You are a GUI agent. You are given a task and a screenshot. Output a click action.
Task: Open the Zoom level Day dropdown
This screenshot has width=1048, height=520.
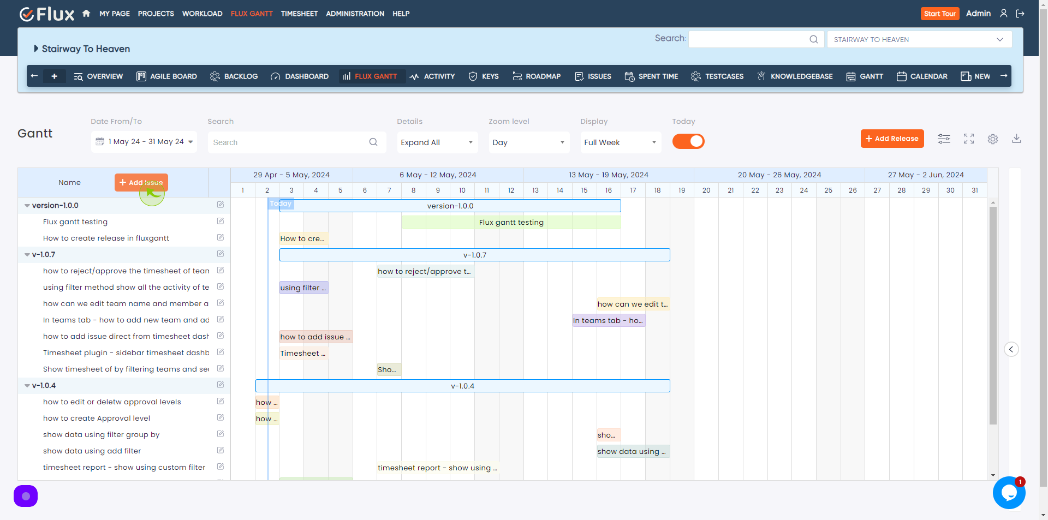pyautogui.click(x=529, y=142)
